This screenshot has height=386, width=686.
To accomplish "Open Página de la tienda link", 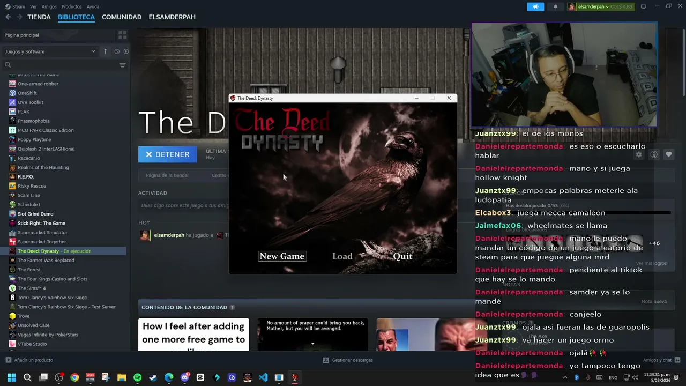I will tap(167, 175).
